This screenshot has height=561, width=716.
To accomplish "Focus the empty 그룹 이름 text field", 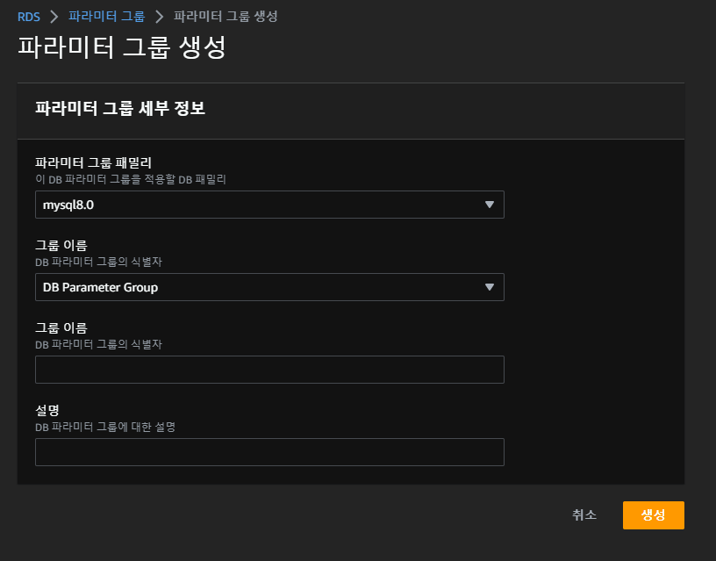I will point(269,370).
